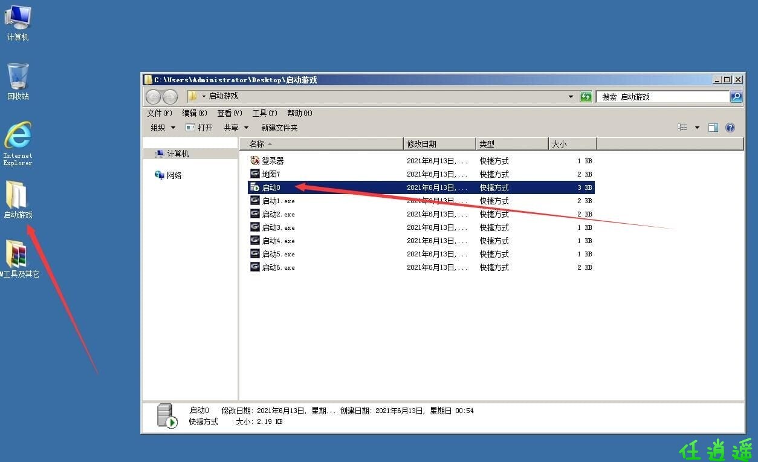Click the explorer back navigation arrow
This screenshot has height=462, width=758.
point(154,97)
